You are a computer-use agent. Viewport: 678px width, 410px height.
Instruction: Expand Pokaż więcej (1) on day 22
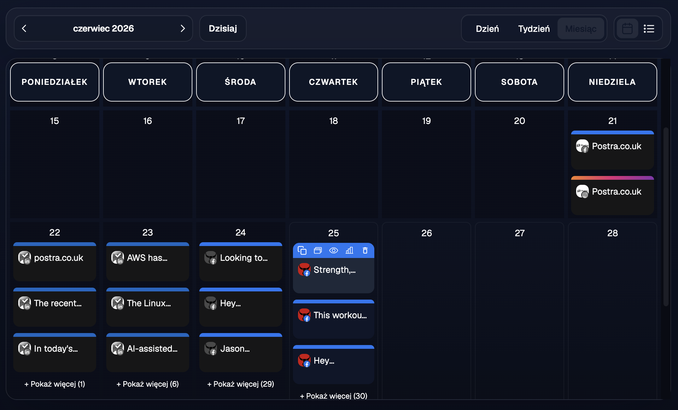tap(55, 384)
